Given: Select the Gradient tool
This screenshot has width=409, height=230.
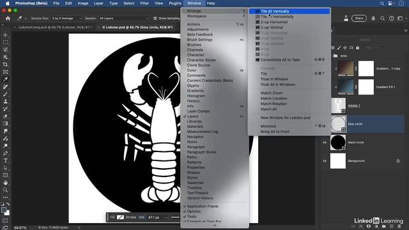Looking at the screenshot, I should click(x=5, y=123).
